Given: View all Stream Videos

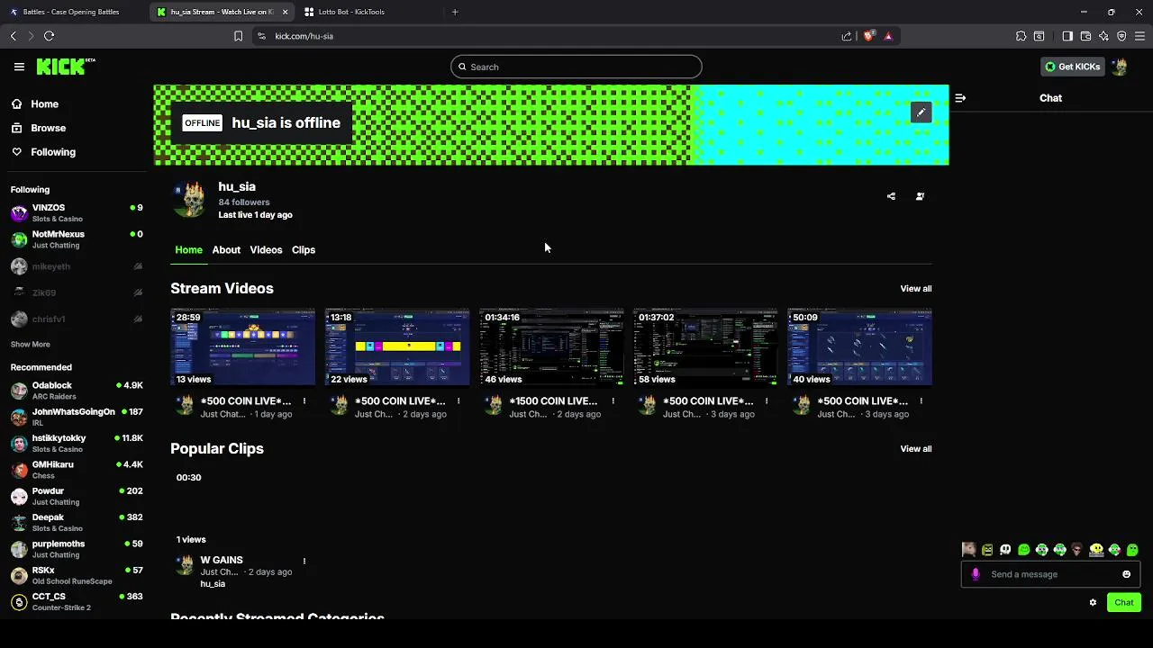Looking at the screenshot, I should click(x=916, y=289).
